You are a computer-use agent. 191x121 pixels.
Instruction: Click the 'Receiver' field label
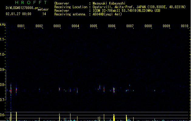point(62,11)
